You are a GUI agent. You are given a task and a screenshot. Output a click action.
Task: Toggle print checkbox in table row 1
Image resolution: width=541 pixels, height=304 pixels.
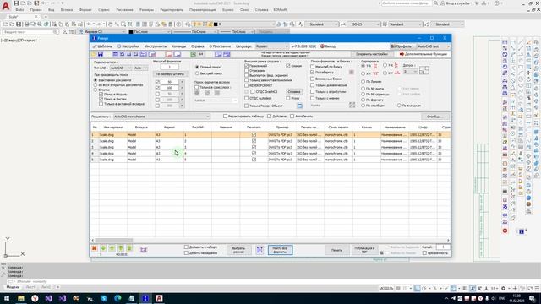pos(254,135)
